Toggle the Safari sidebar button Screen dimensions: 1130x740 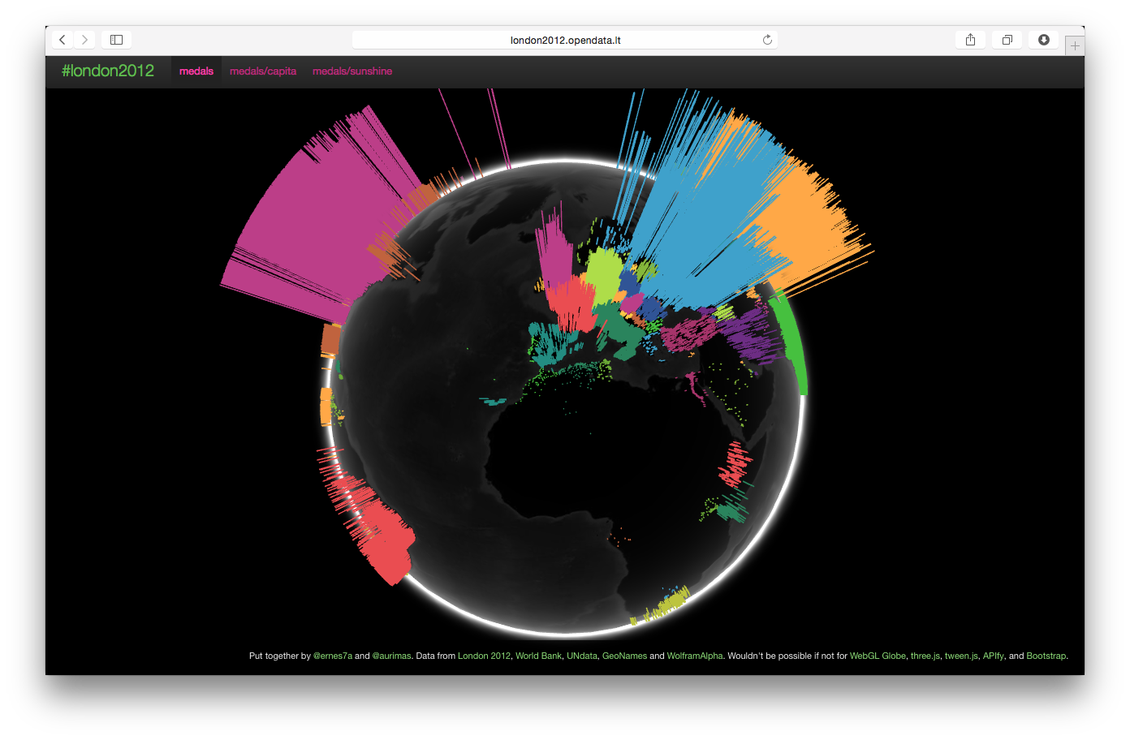pyautogui.click(x=116, y=40)
